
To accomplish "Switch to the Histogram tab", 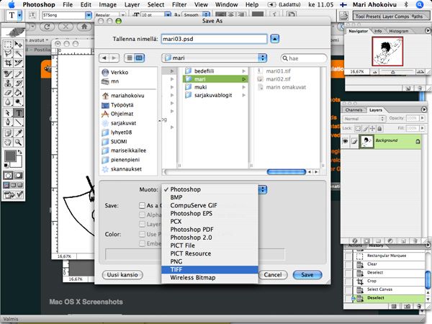I will [x=398, y=31].
